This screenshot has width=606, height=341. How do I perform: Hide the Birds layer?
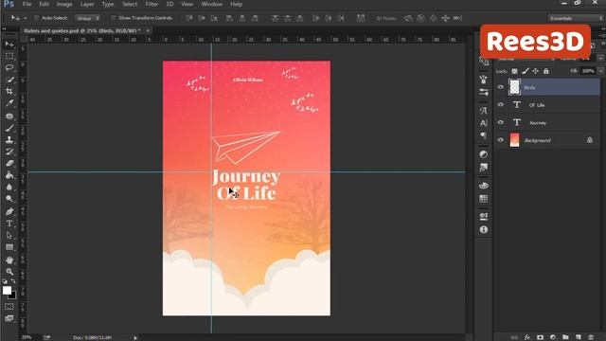(x=501, y=87)
